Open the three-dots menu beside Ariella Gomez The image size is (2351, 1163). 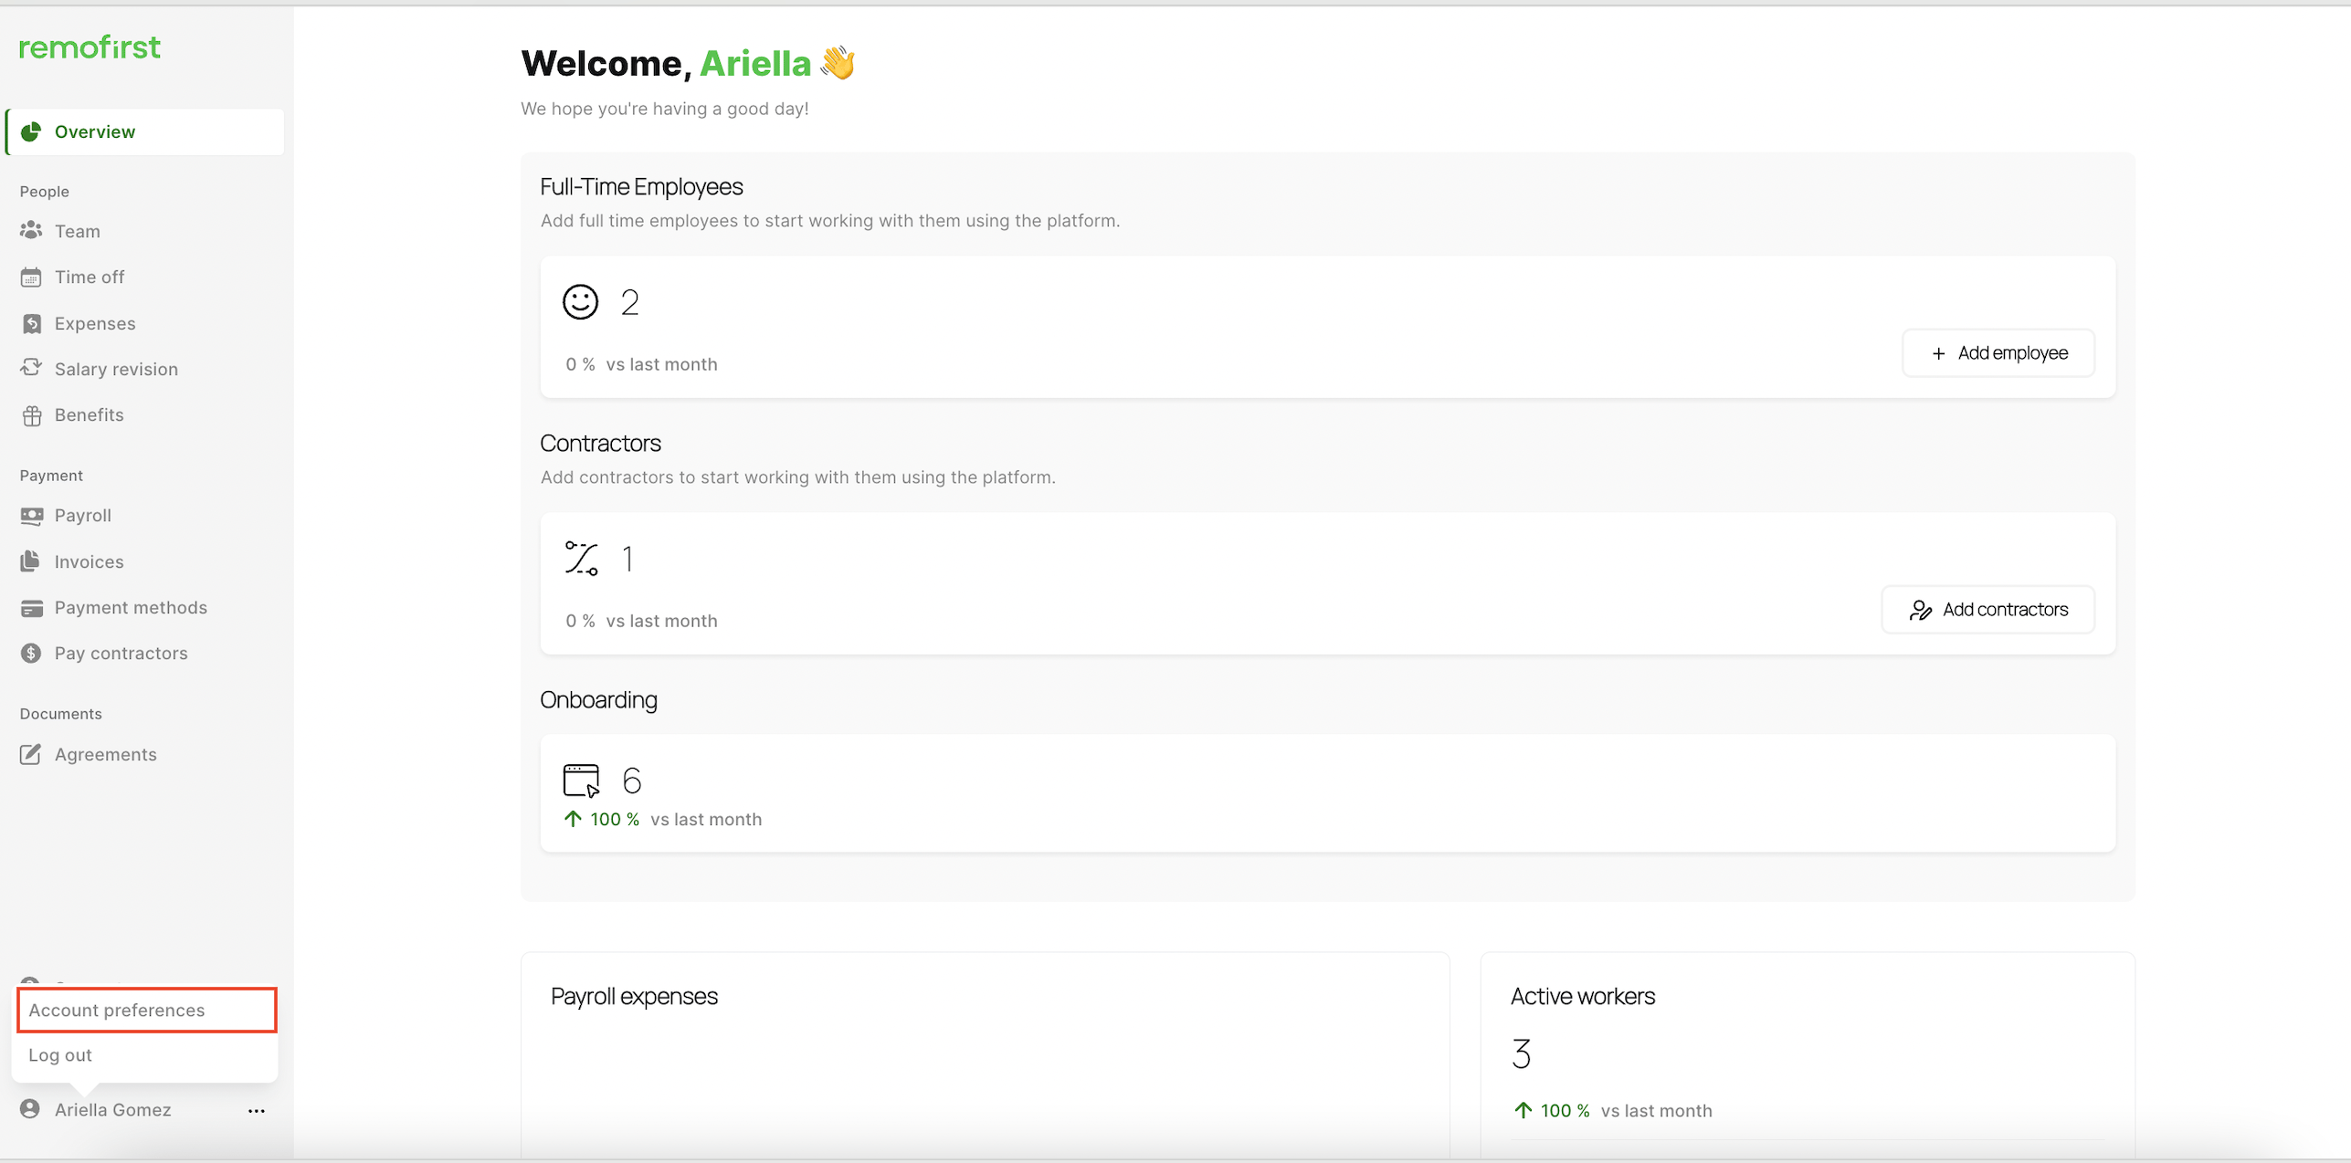pyautogui.click(x=257, y=1110)
